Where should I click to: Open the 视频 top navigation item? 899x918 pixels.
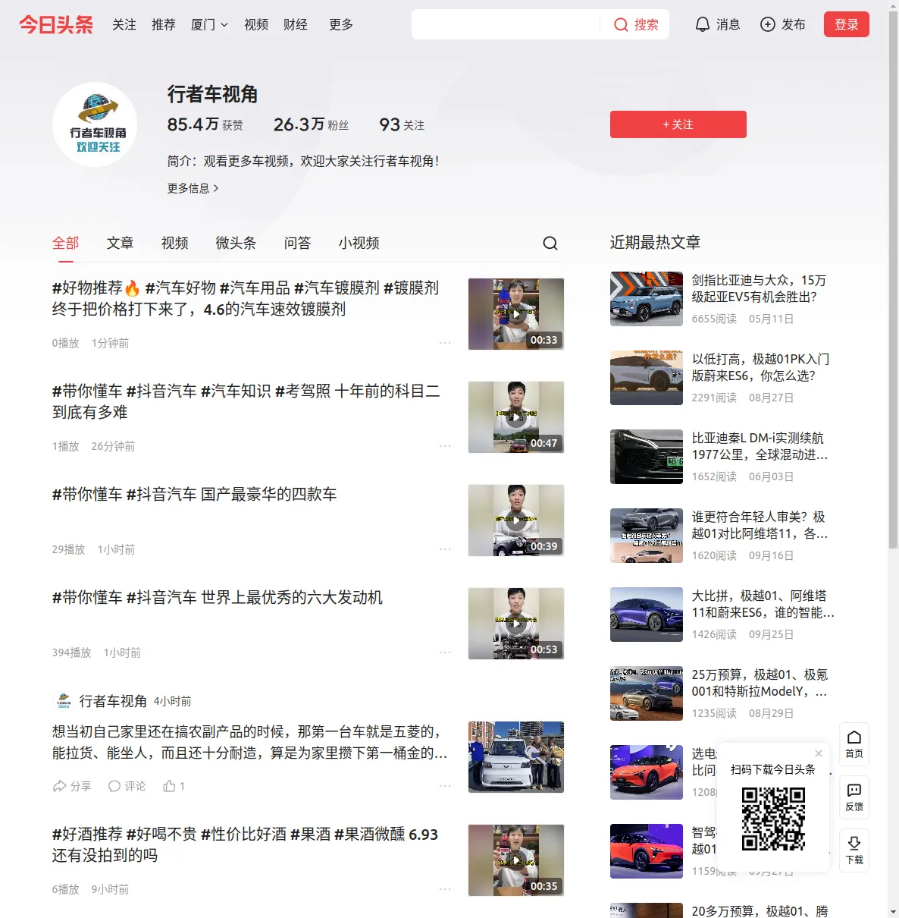[x=256, y=25]
